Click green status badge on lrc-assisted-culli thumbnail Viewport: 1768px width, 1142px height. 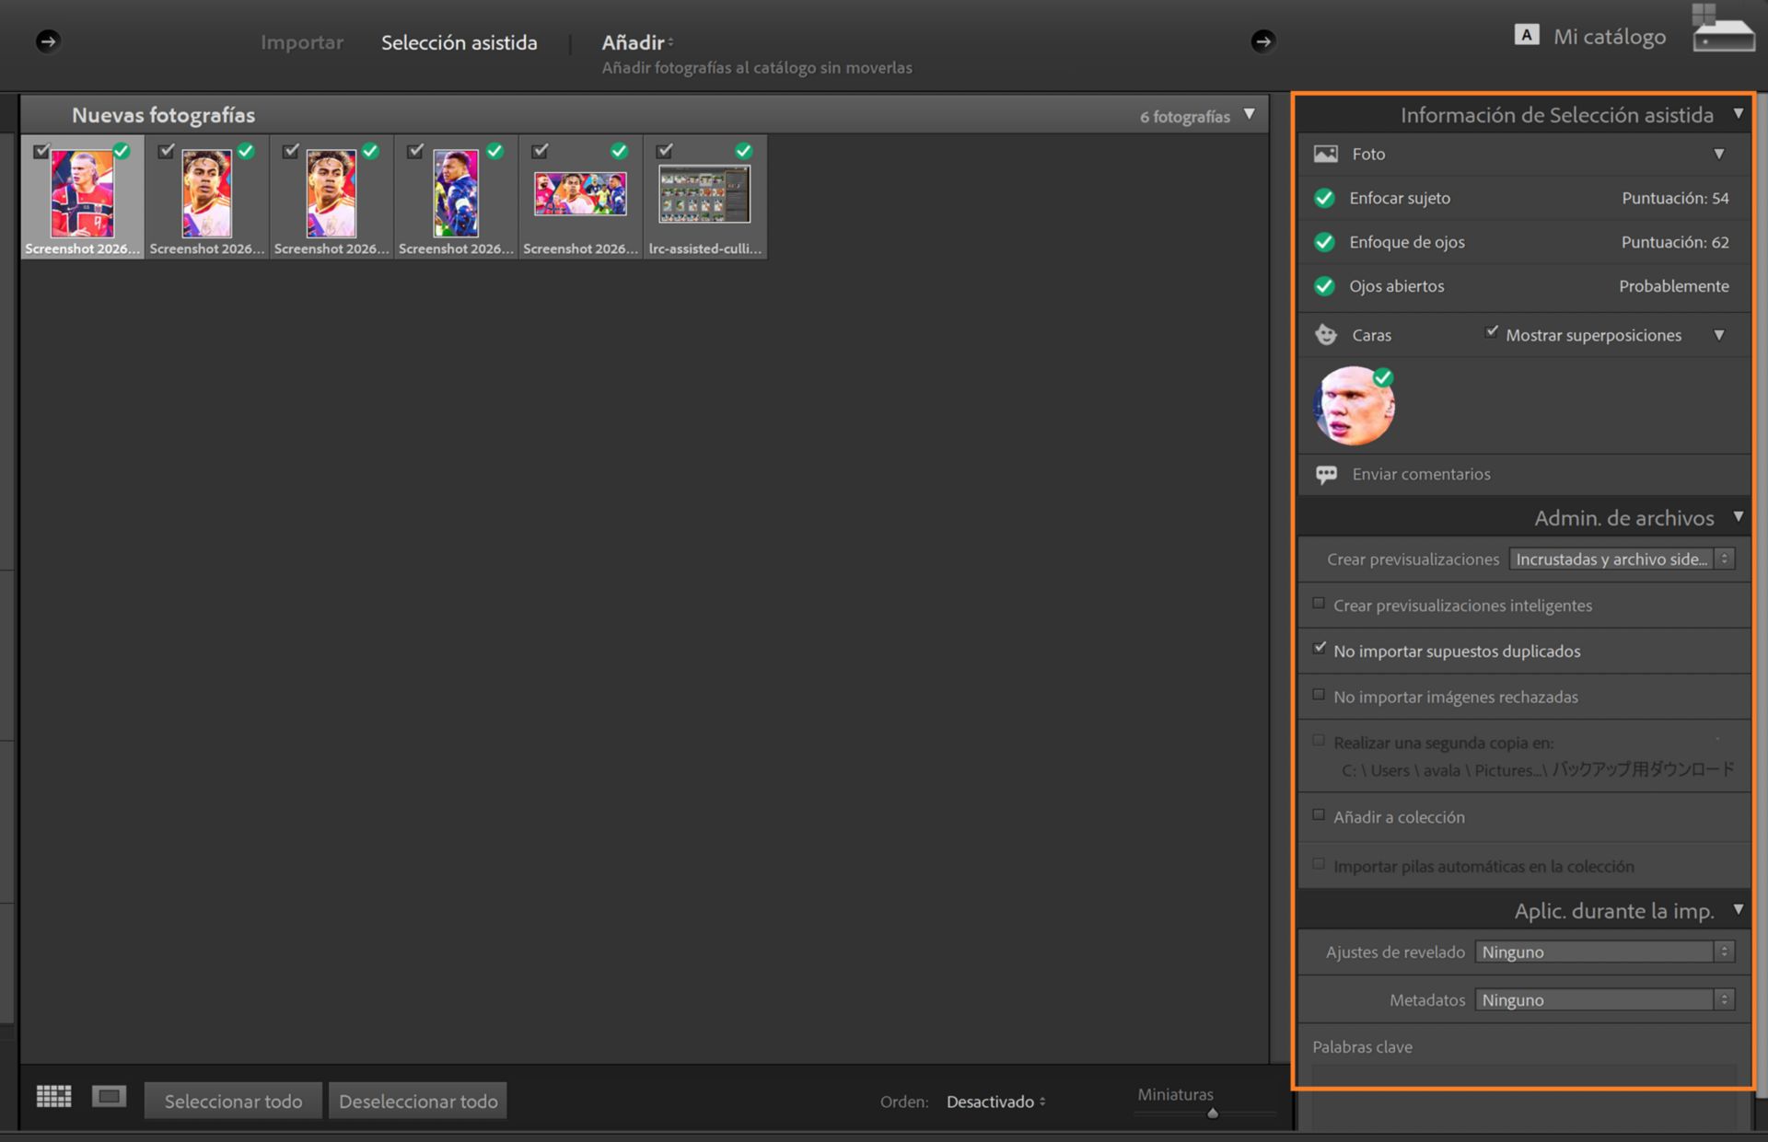pos(744,151)
